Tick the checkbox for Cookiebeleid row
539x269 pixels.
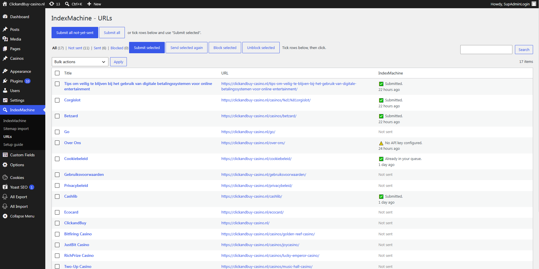57,159
